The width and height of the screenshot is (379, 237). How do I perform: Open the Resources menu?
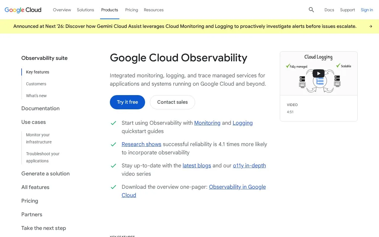click(154, 10)
